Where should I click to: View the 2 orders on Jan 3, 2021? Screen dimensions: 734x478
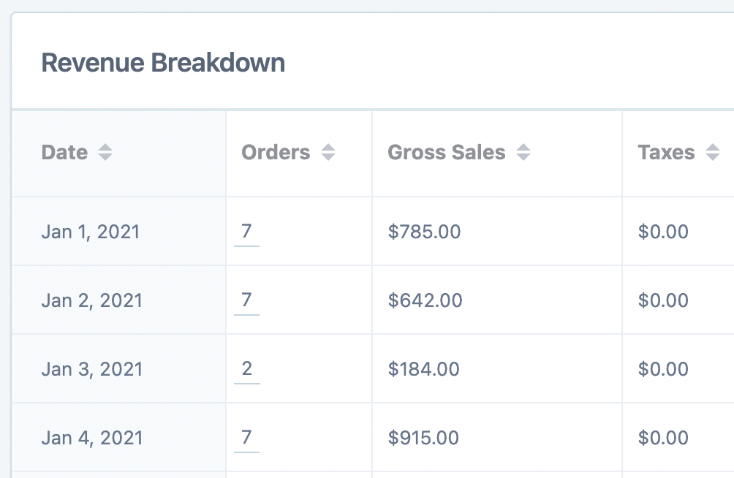(x=246, y=368)
